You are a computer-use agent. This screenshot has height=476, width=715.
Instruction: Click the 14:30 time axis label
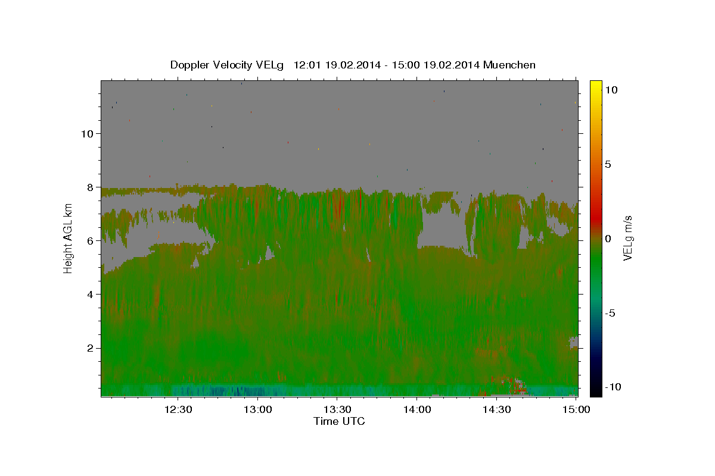coord(496,409)
